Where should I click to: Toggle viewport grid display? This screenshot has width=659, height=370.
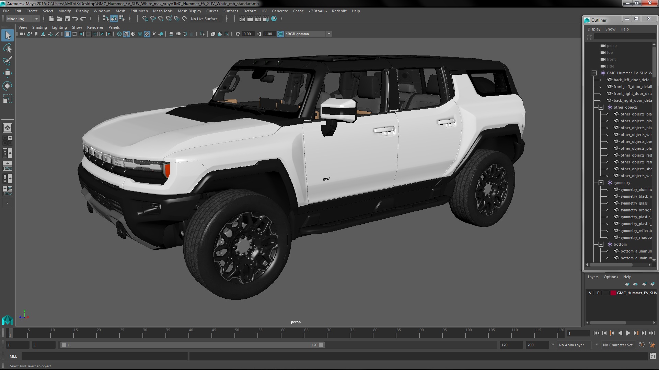pyautogui.click(x=68, y=34)
